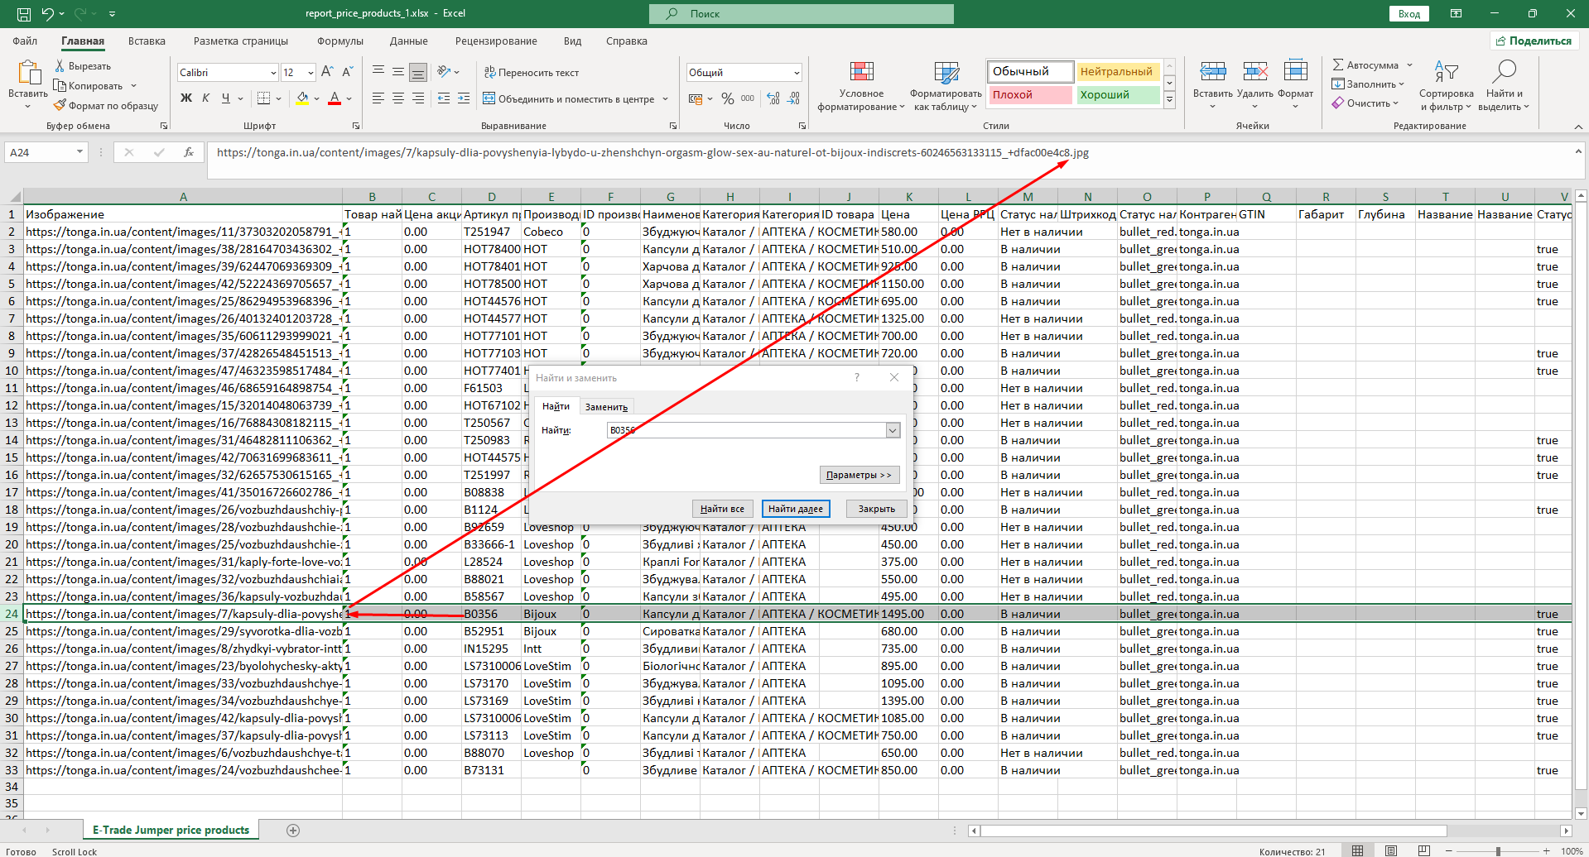The height and width of the screenshot is (857, 1589).
Task: Align text to bottom of cell
Action: click(x=418, y=72)
